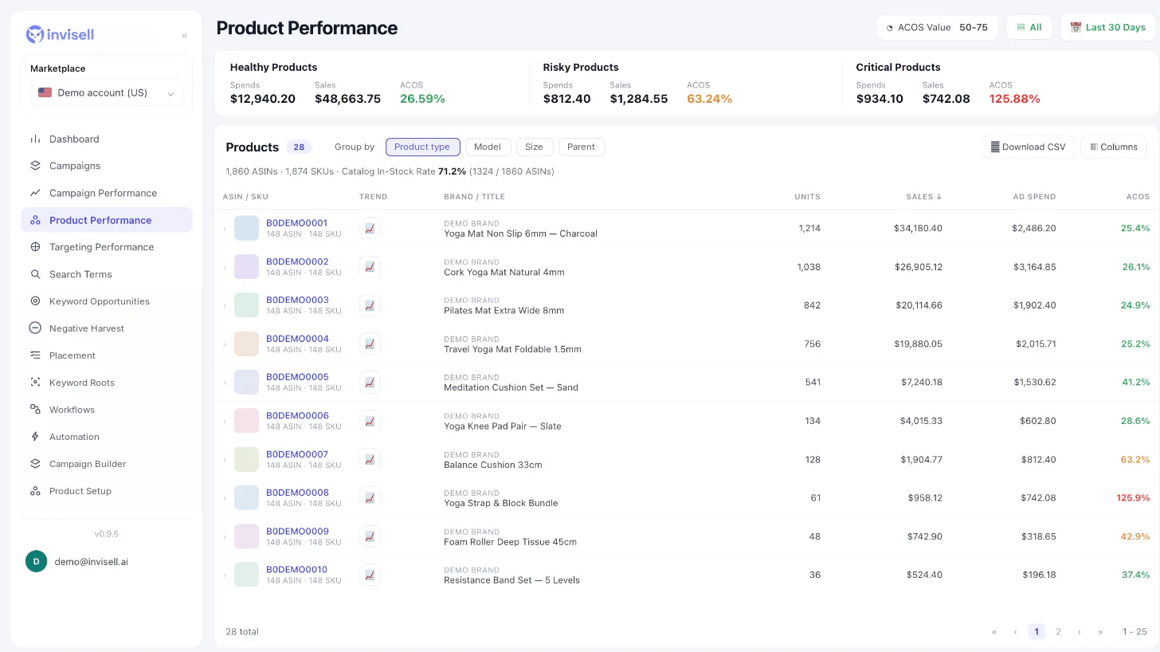Viewport: 1160px width, 652px height.
Task: Group products by Size
Action: 534,147
